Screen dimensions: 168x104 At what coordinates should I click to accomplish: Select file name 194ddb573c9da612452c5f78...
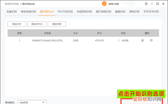[48, 40]
